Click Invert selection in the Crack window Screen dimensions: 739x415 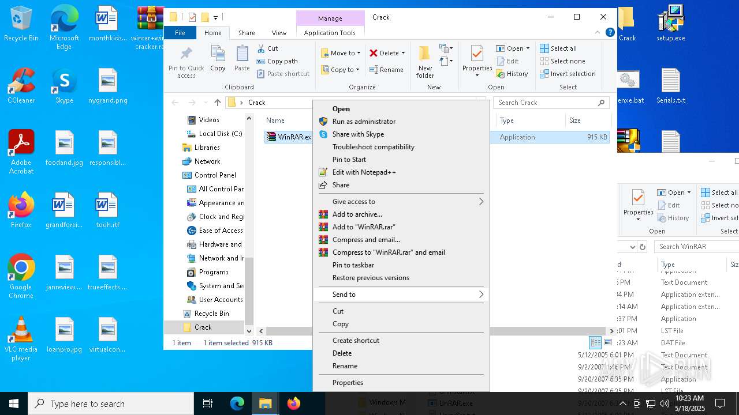click(x=568, y=74)
